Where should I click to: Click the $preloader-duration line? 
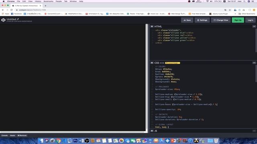tap(169, 117)
